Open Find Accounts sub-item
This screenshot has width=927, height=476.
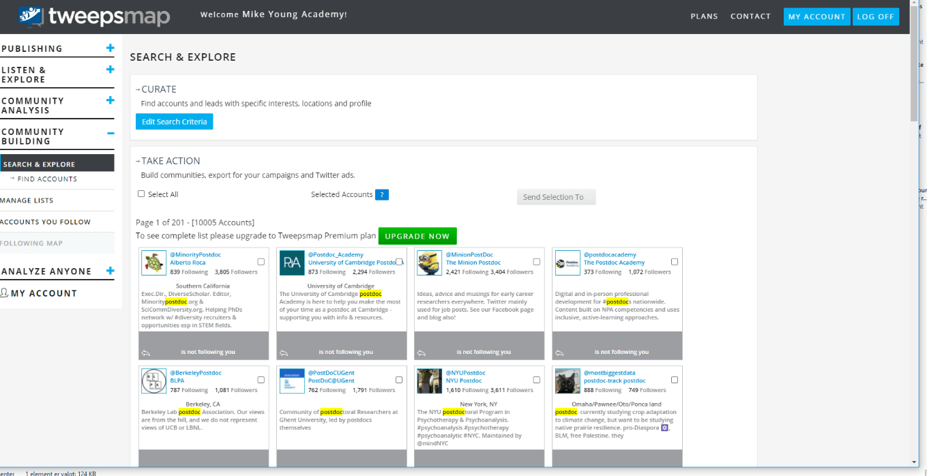pos(47,179)
